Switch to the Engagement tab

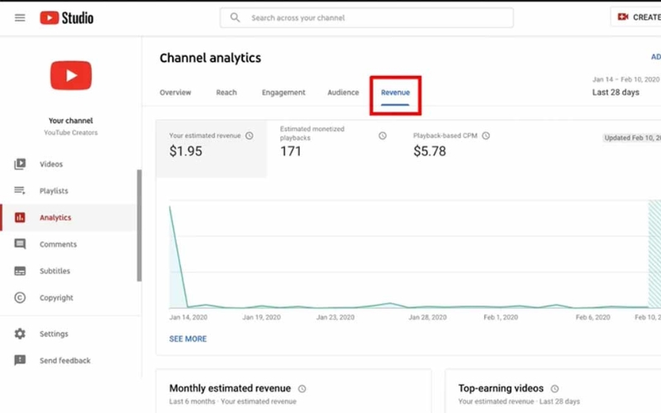click(x=283, y=93)
